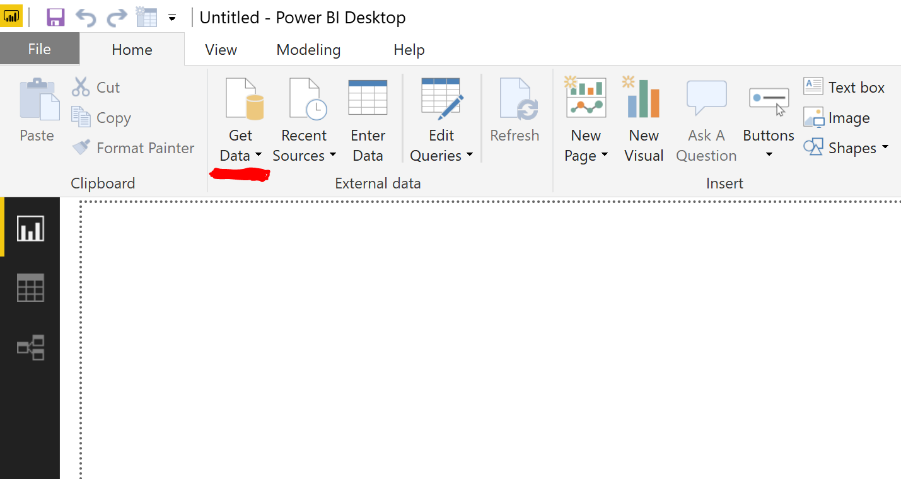Insert an Image
This screenshot has height=479, width=901.
(837, 118)
